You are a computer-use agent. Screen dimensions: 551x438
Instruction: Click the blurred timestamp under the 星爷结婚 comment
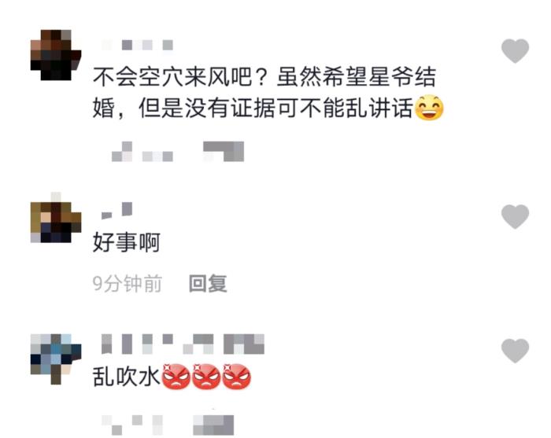[x=142, y=152]
